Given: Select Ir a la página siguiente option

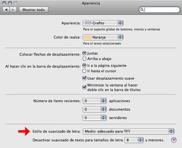Looking at the screenshot, I should click(x=84, y=65).
